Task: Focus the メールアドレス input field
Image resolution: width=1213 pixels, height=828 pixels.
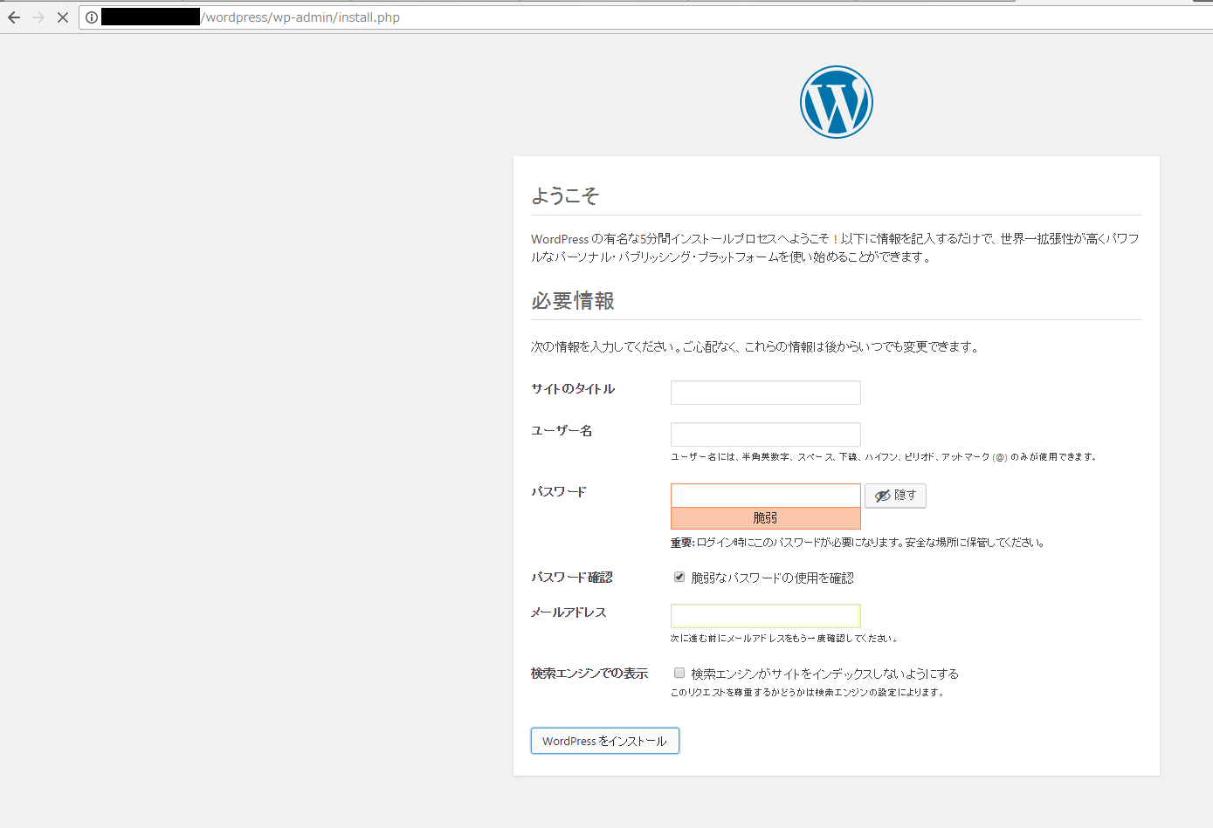Action: 766,616
